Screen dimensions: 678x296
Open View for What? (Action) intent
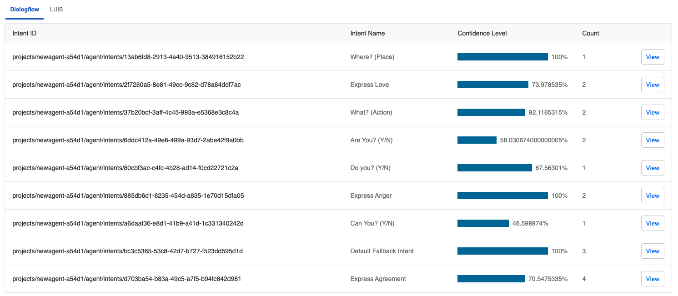click(x=653, y=112)
